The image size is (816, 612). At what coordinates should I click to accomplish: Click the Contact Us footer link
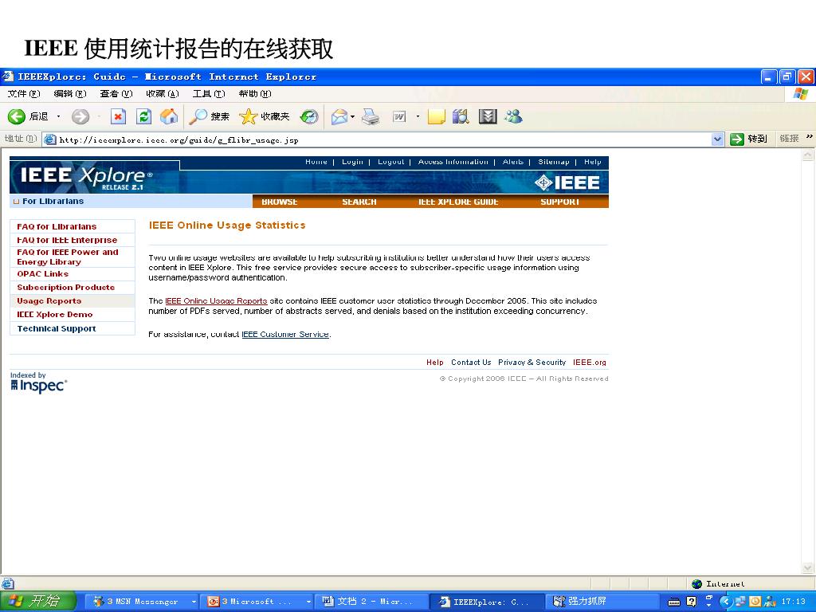[471, 363]
